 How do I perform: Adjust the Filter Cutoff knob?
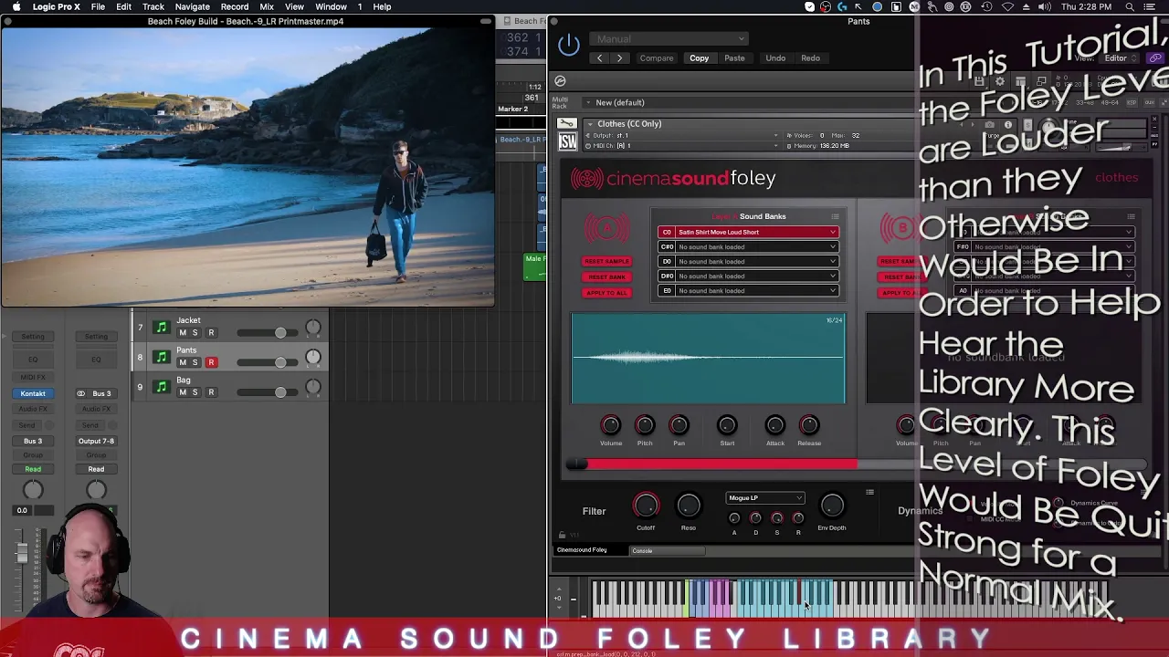tap(646, 506)
